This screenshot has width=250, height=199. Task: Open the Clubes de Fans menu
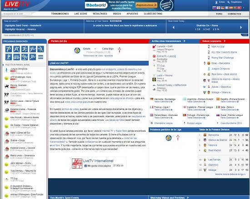coord(153,14)
